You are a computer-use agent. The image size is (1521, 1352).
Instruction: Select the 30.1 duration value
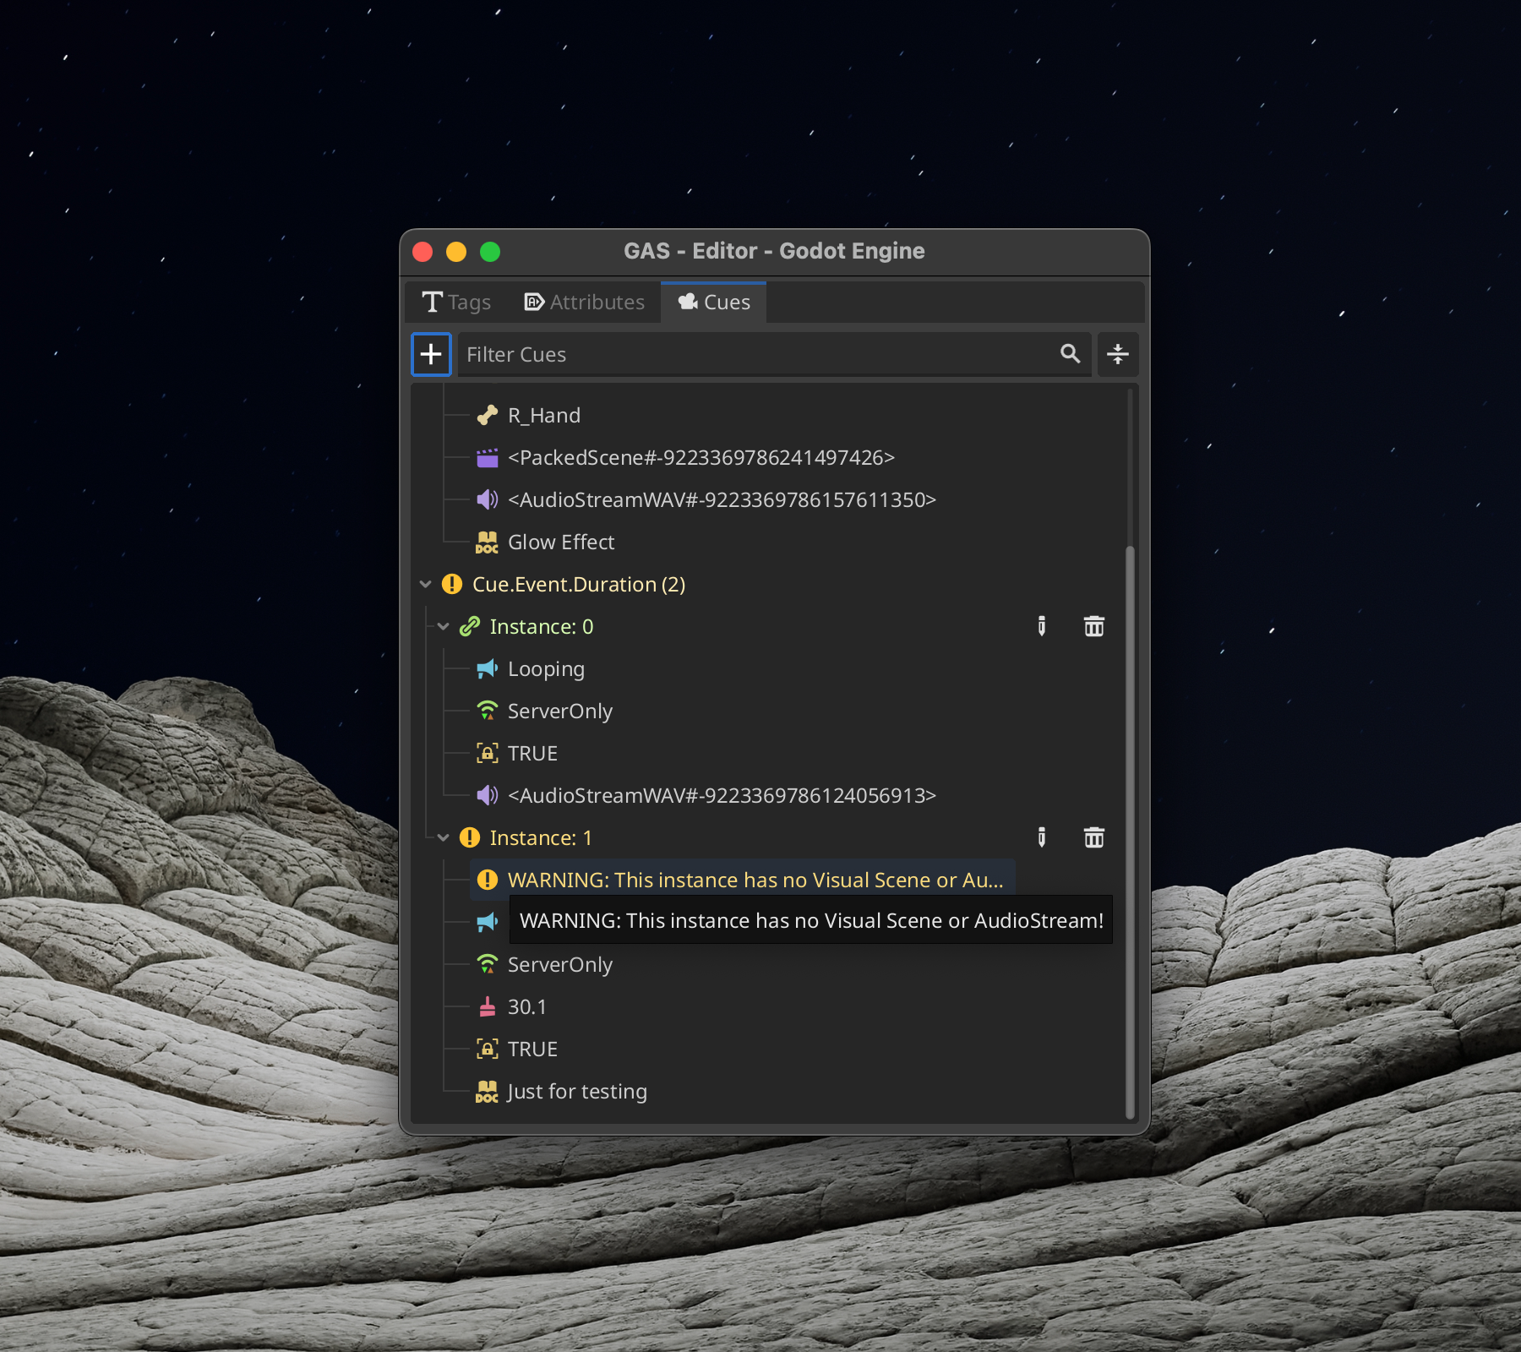pos(527,1007)
